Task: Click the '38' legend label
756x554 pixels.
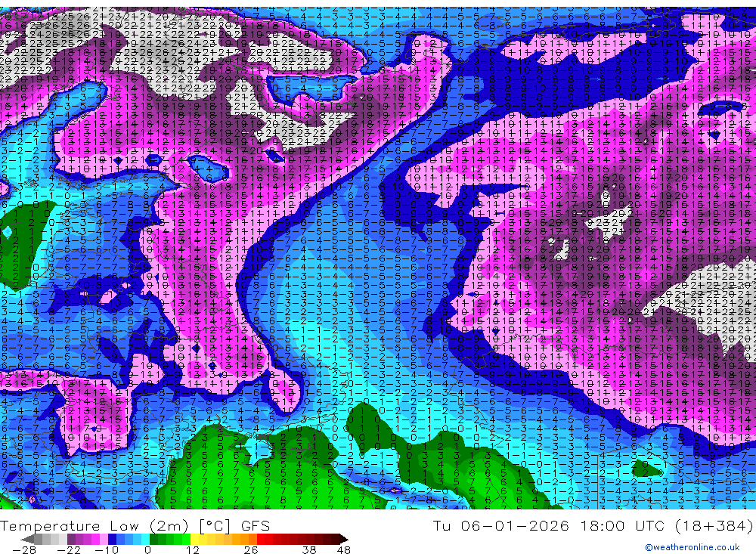Action: (x=309, y=549)
